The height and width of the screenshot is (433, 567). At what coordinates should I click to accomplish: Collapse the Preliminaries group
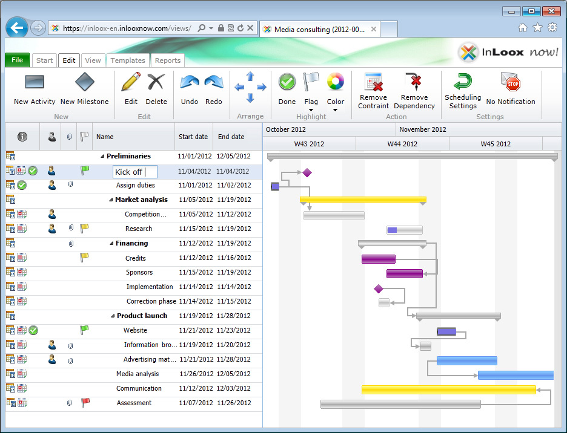tap(103, 157)
